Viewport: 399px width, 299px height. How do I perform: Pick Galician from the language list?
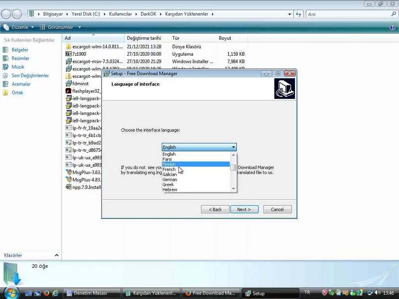pyautogui.click(x=196, y=174)
